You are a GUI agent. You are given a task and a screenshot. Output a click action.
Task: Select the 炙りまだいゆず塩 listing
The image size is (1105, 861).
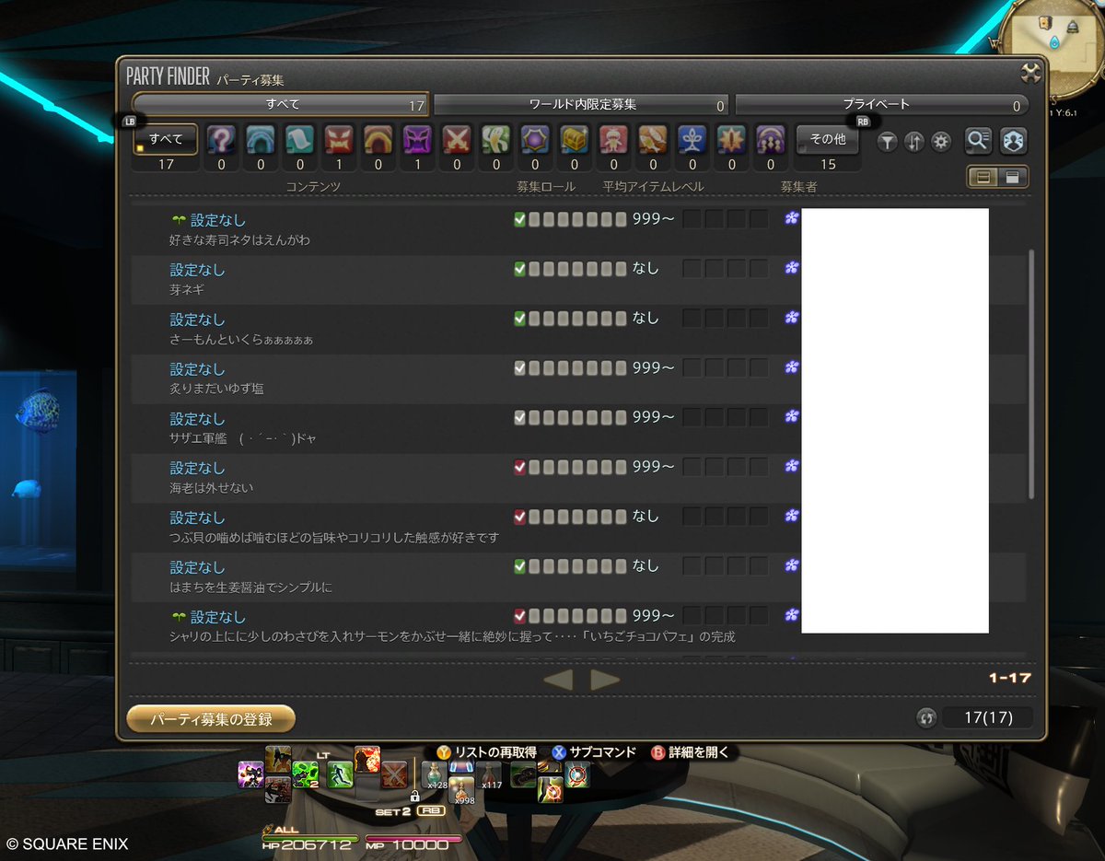tap(577, 379)
